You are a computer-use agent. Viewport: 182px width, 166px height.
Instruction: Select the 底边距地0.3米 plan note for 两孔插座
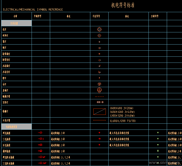pyautogui.click(x=58, y=133)
